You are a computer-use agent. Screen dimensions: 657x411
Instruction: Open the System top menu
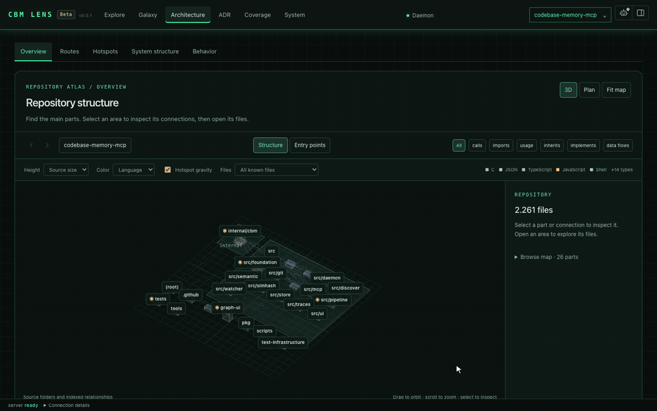(x=294, y=14)
